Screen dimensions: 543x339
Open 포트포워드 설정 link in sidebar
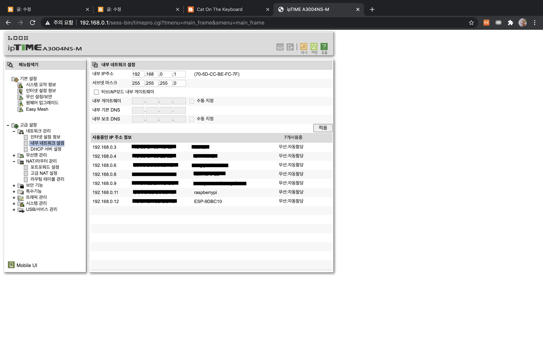(45, 167)
